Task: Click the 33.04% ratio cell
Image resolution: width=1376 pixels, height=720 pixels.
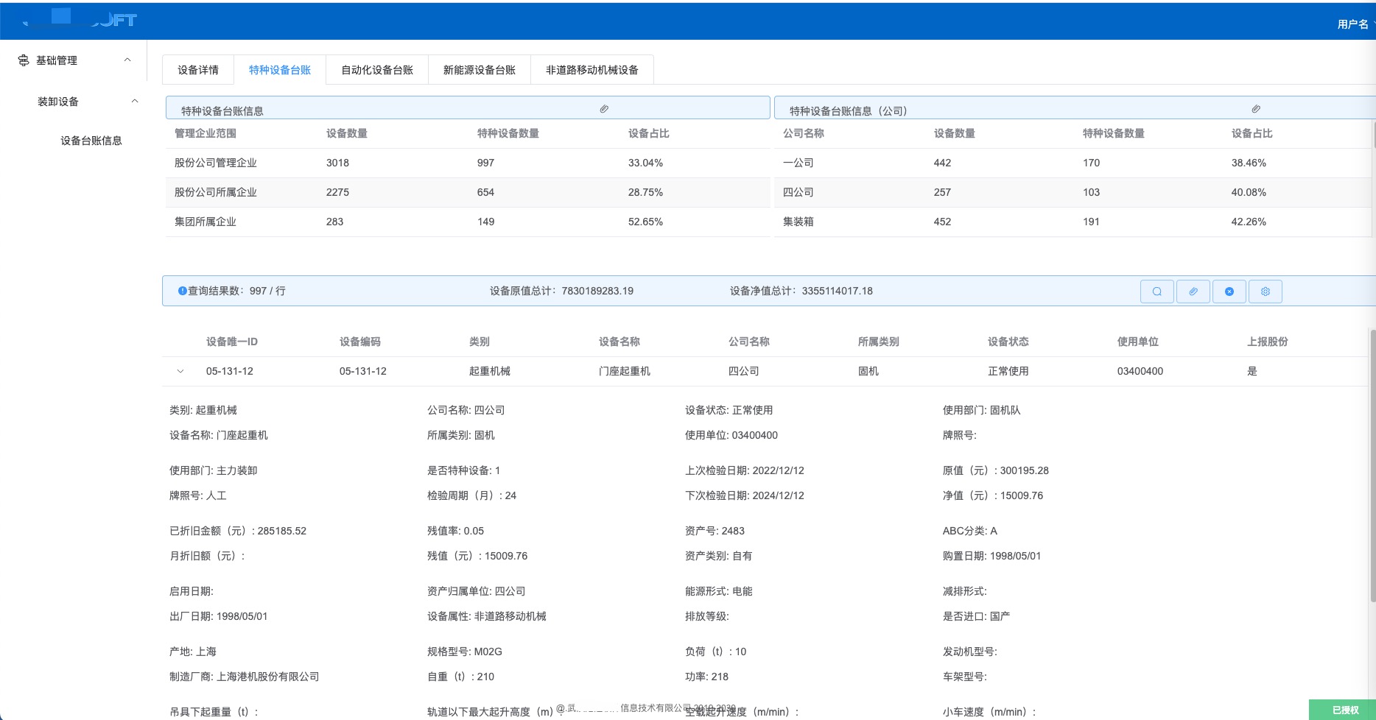Action: [x=646, y=163]
